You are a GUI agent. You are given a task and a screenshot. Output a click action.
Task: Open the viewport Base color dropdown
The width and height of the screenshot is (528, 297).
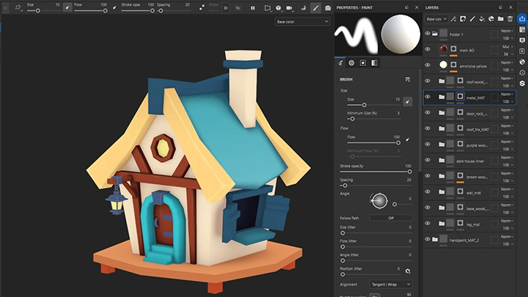302,22
